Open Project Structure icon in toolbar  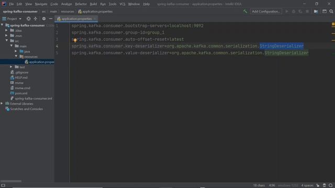[x=316, y=11]
